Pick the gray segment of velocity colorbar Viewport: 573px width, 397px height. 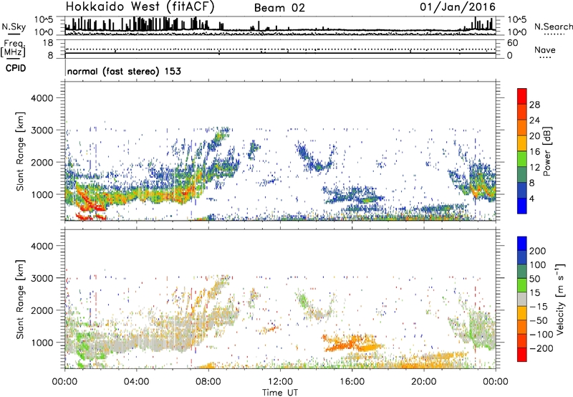tap(522, 300)
